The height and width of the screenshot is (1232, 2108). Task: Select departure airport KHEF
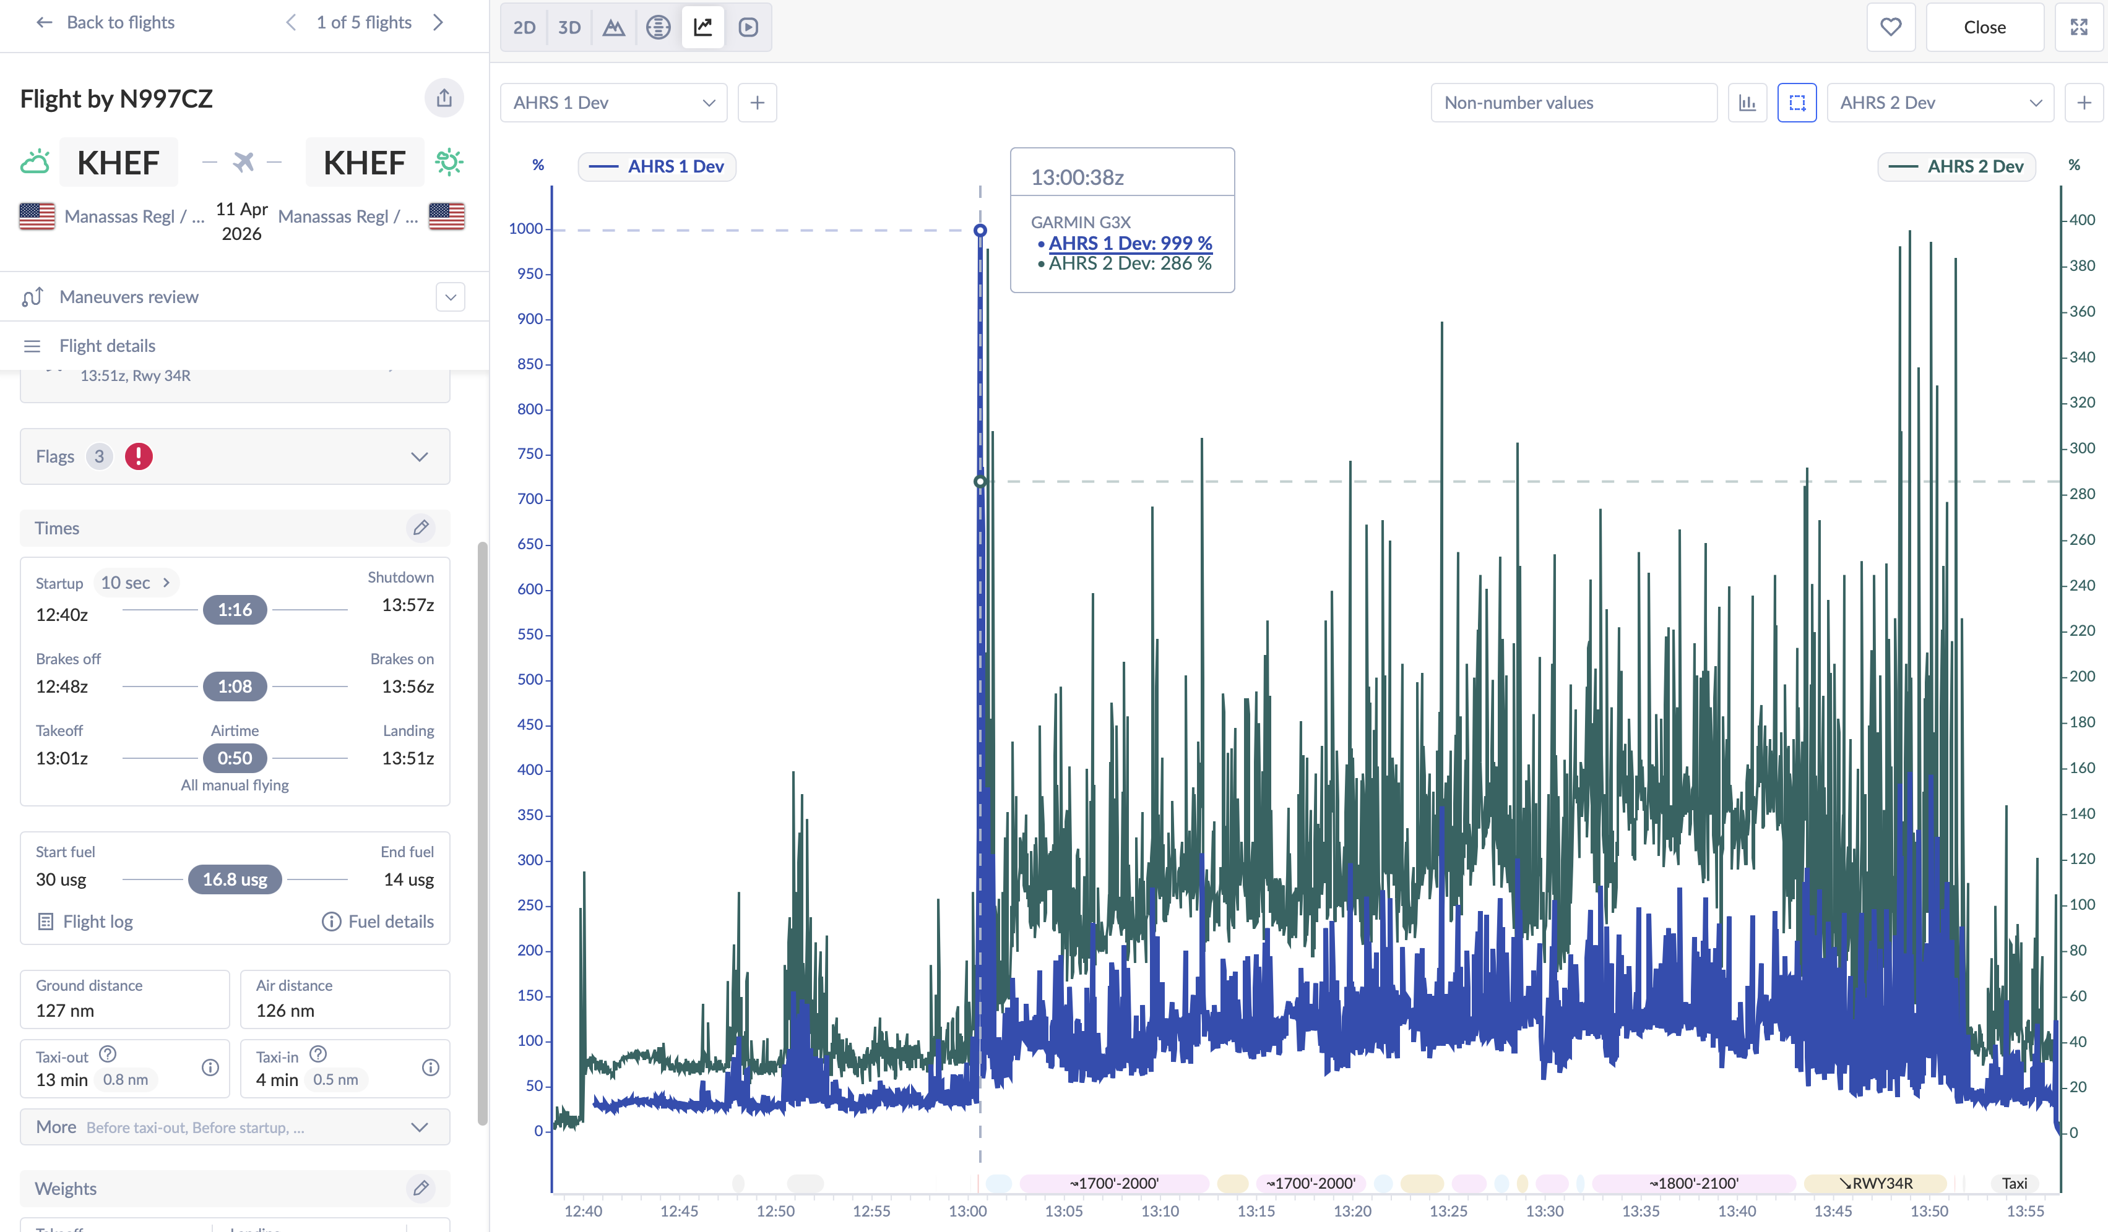pos(118,162)
